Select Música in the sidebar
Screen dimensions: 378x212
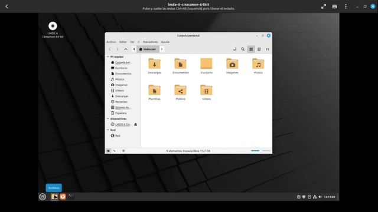tap(123, 79)
